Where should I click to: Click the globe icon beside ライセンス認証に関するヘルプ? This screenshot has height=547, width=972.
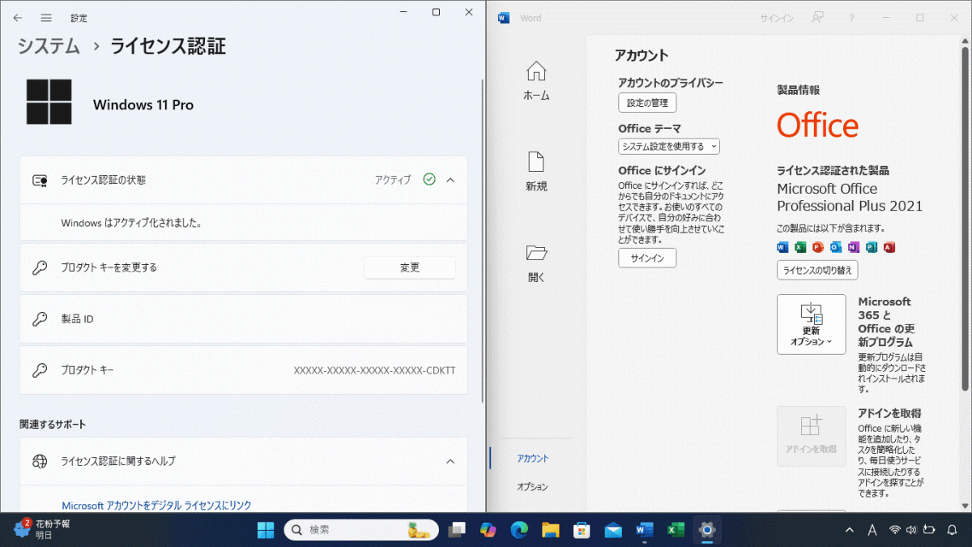click(40, 461)
